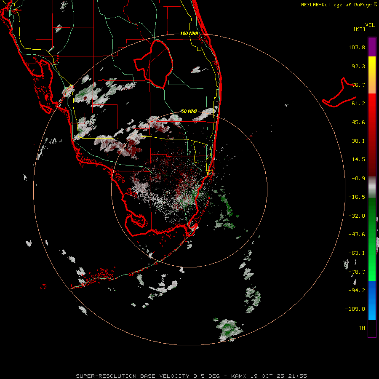Viewport: 379px width, 379px height.
Task: Click the VEL legend title
Action: click(370, 25)
